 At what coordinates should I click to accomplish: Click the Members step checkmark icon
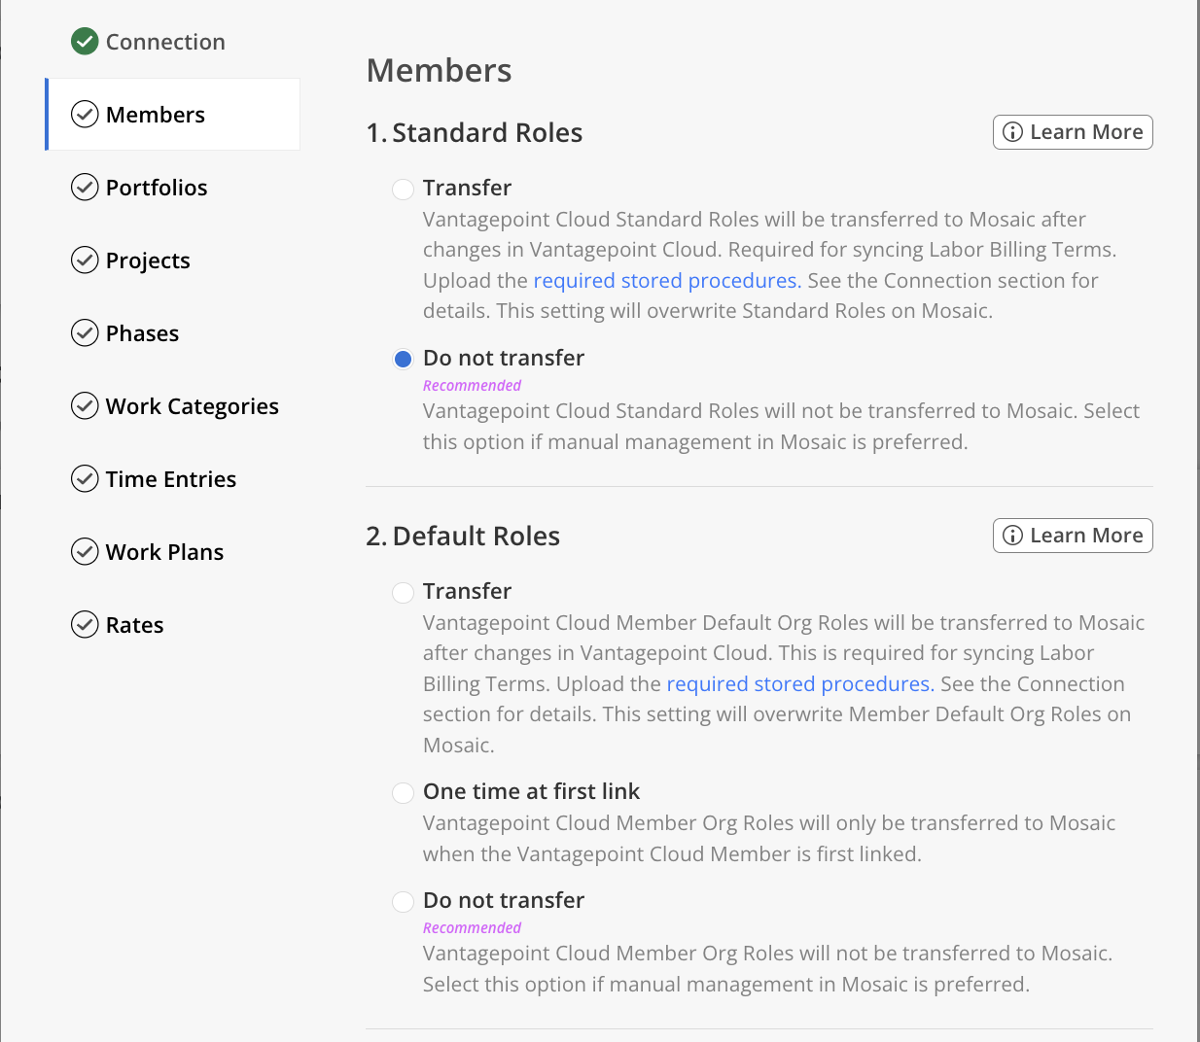(85, 115)
